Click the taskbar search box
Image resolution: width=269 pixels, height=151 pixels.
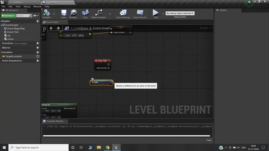39,147
